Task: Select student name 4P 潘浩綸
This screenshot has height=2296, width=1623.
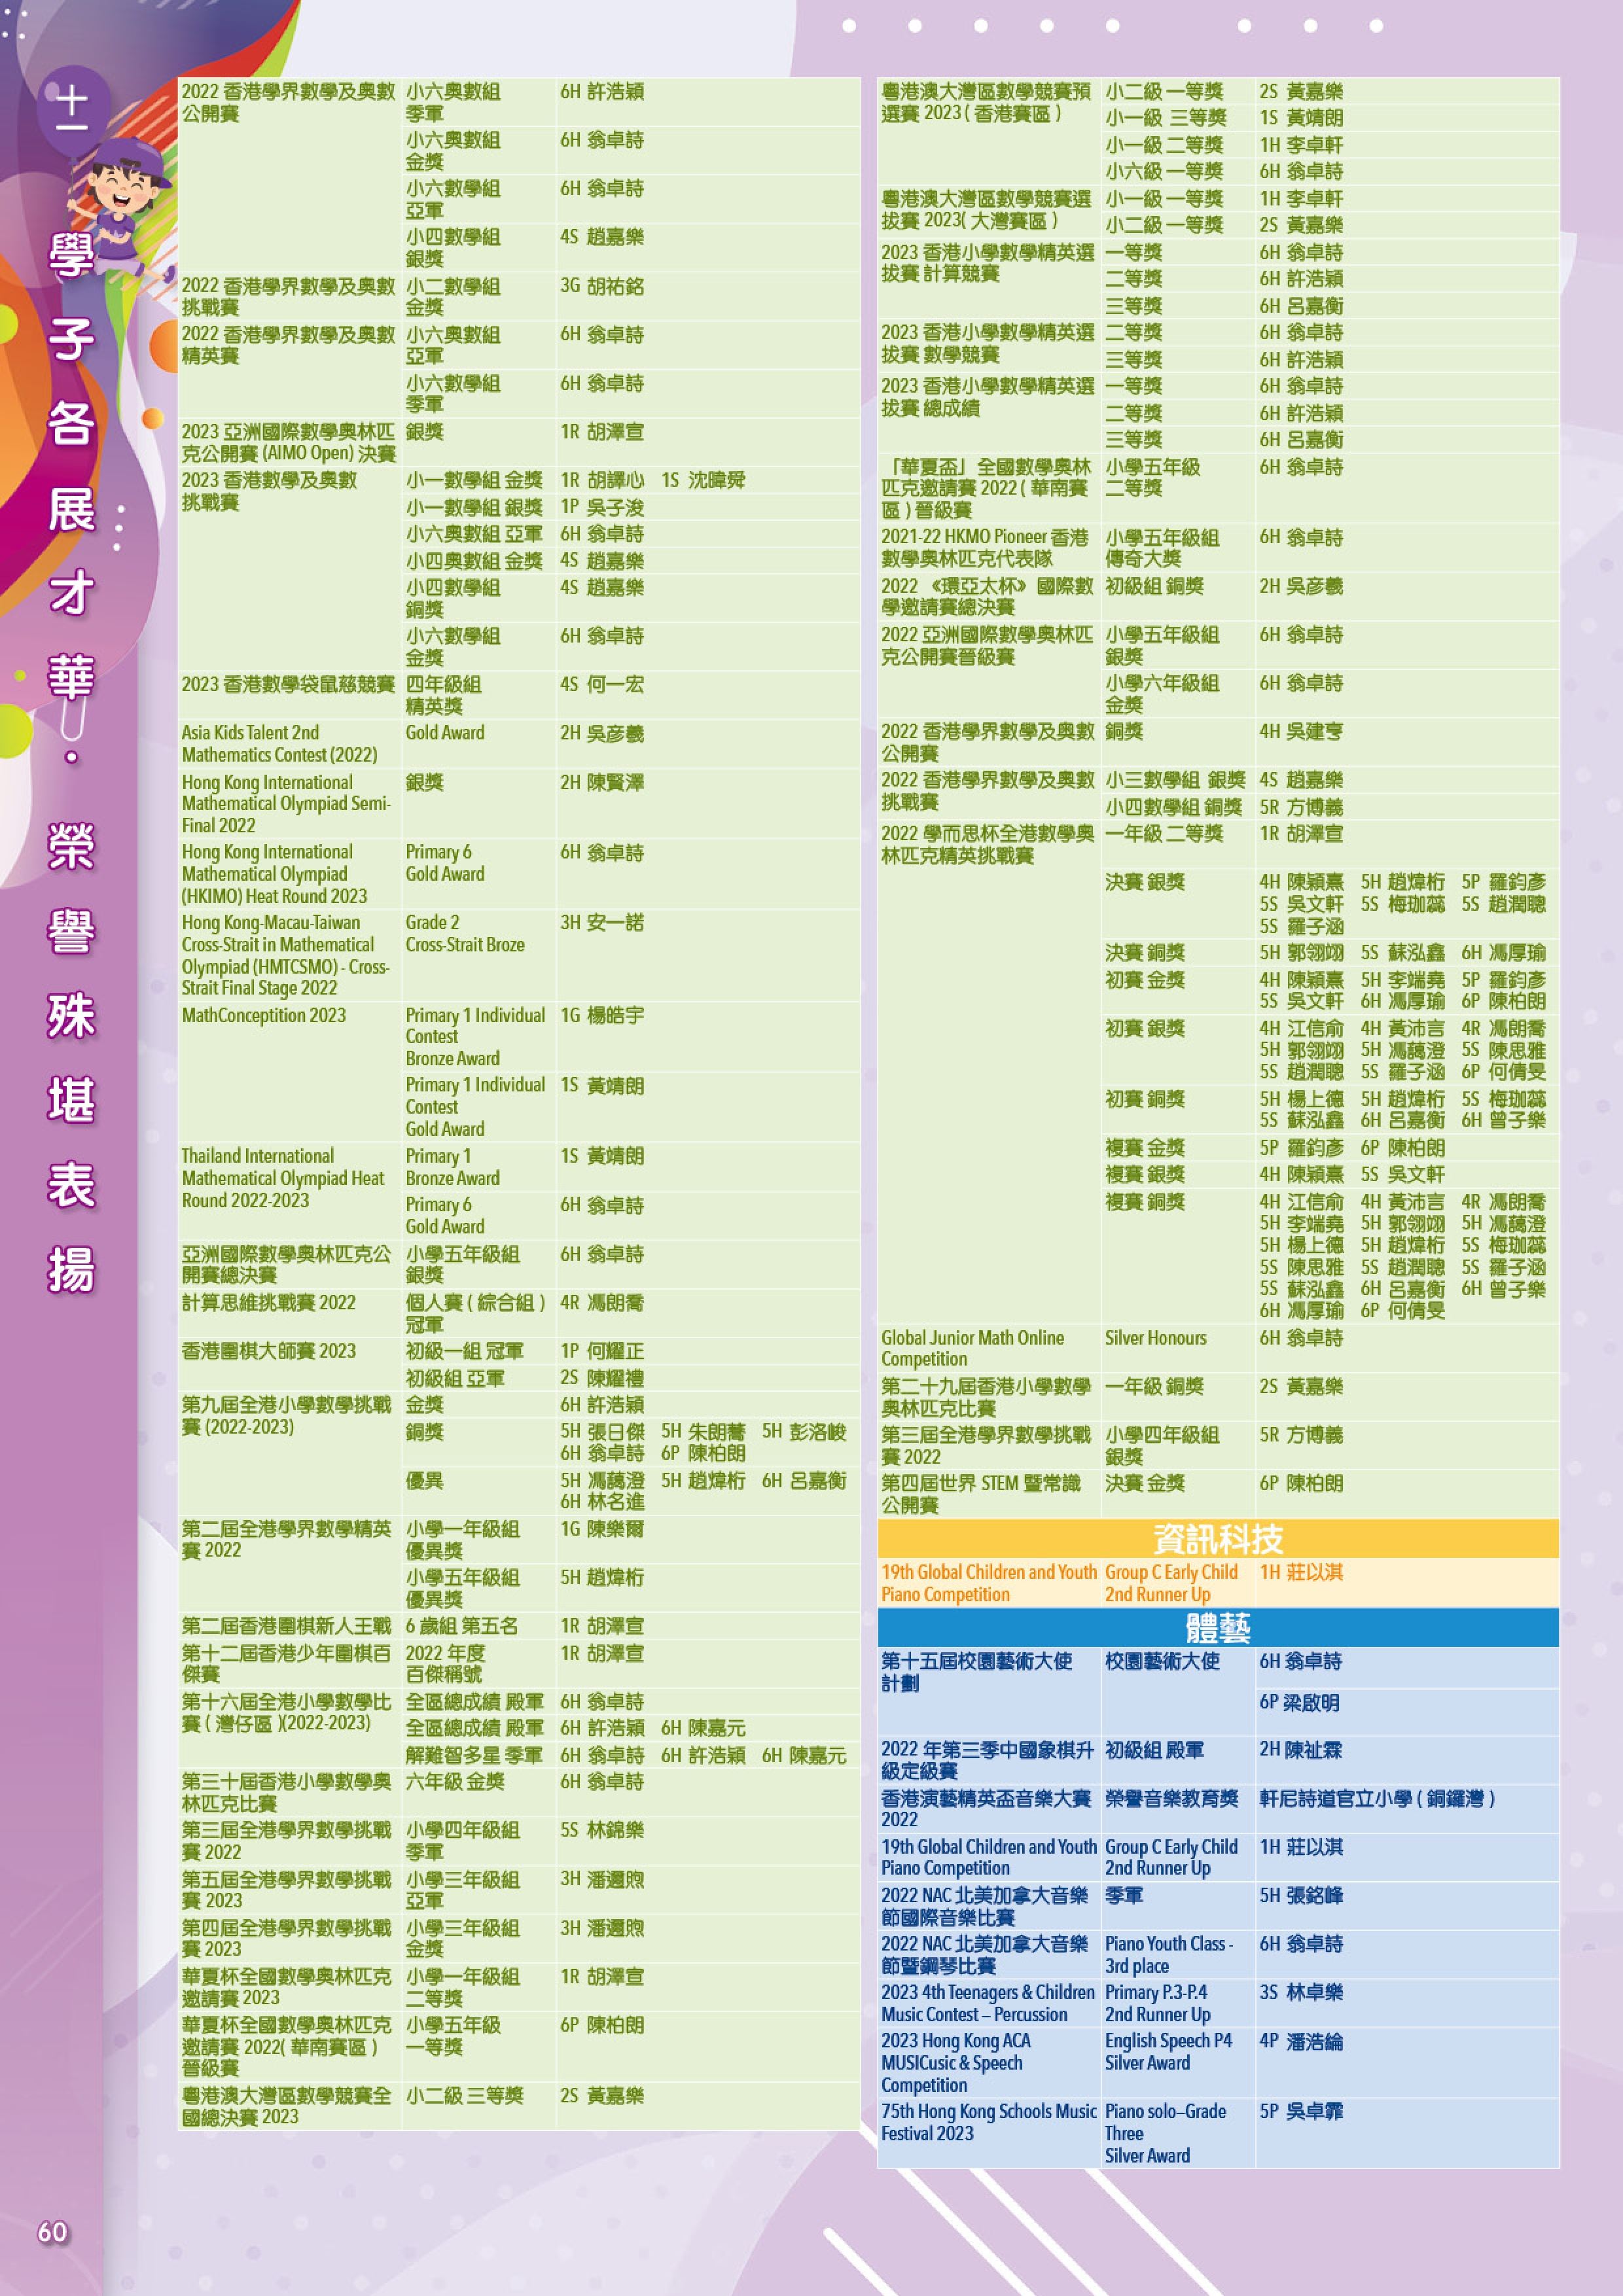Action: (x=1301, y=2042)
